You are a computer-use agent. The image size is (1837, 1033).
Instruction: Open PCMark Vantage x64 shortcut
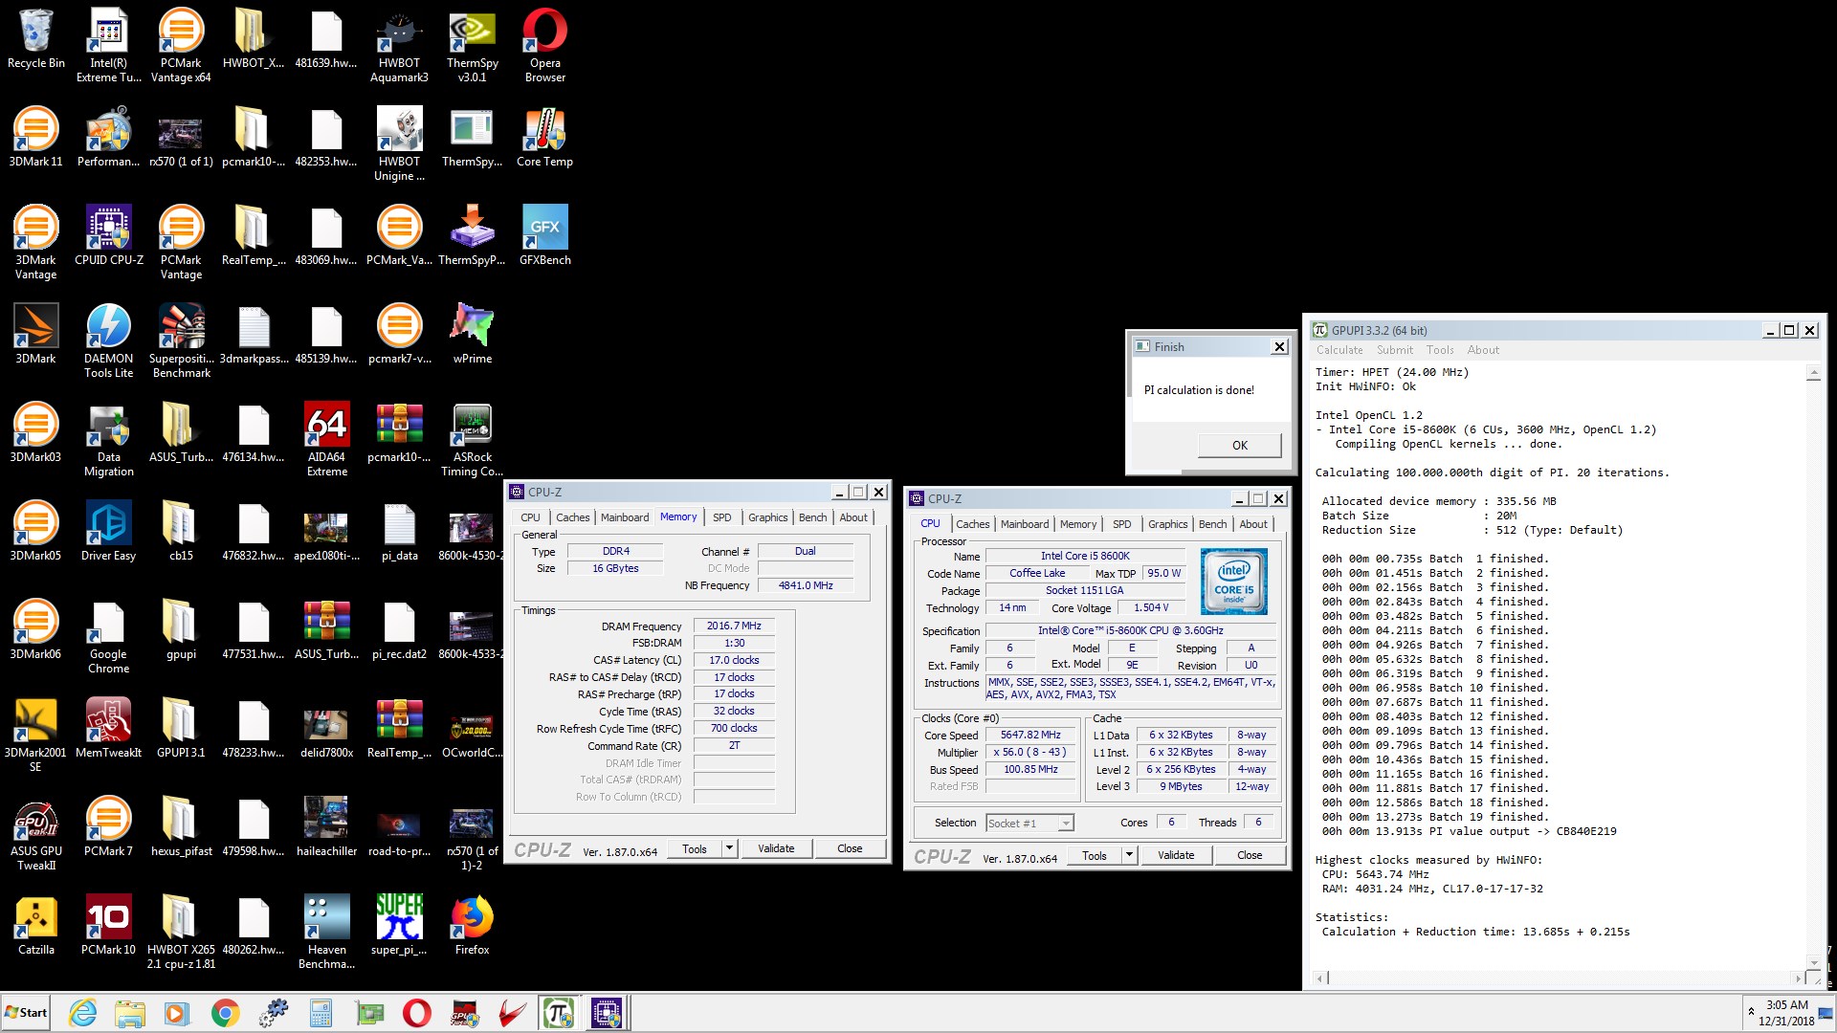point(181,46)
